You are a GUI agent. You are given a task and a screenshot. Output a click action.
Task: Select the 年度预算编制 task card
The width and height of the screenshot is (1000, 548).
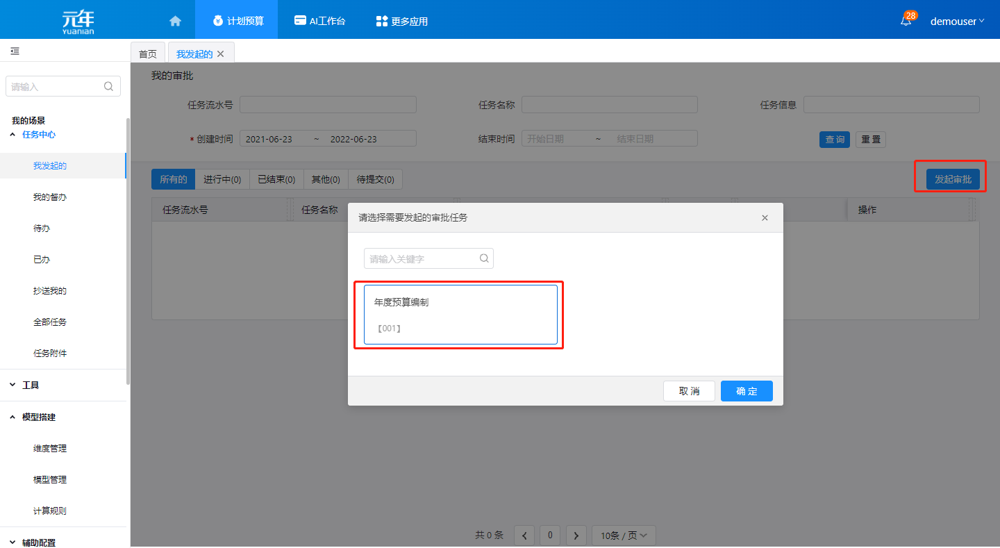460,314
